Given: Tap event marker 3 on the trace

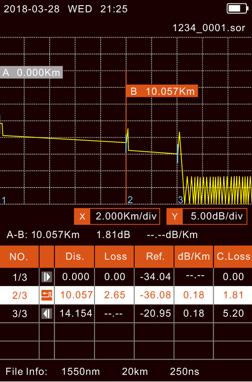Looking at the screenshot, I should [180, 200].
